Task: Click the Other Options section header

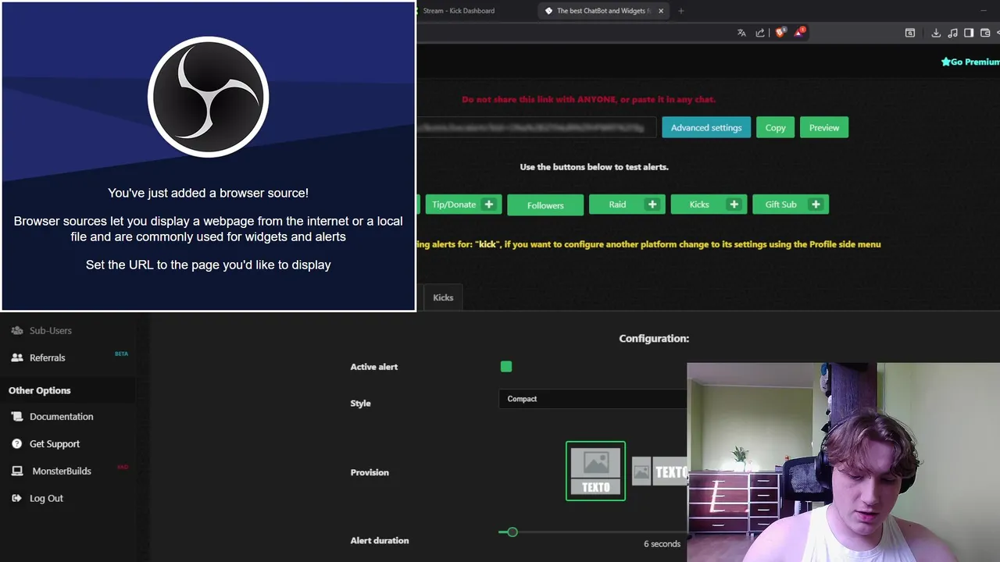Action: click(x=40, y=390)
